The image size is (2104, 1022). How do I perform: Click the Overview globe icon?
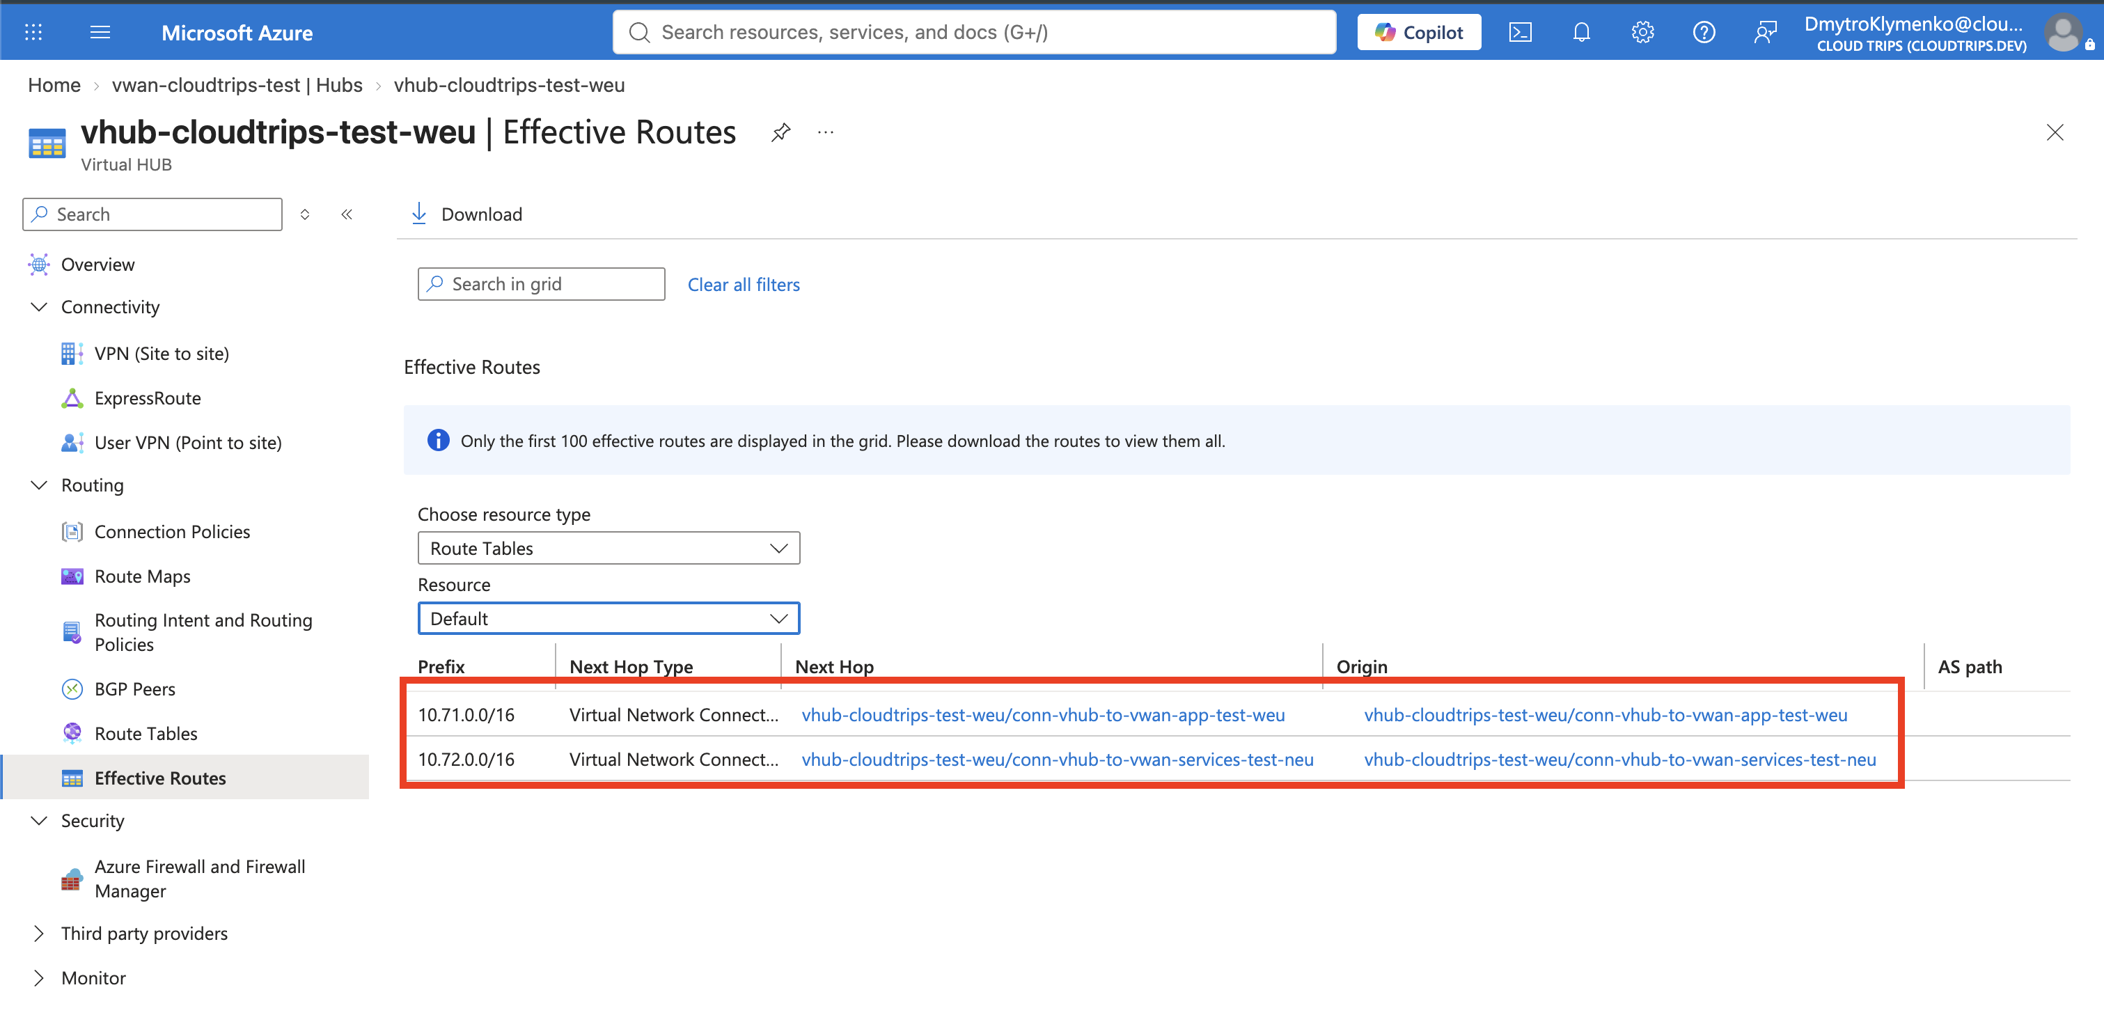tap(38, 265)
